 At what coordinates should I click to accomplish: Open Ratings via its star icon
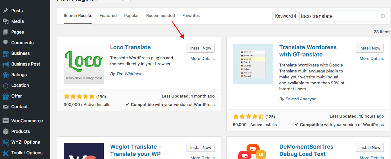coord(6,75)
